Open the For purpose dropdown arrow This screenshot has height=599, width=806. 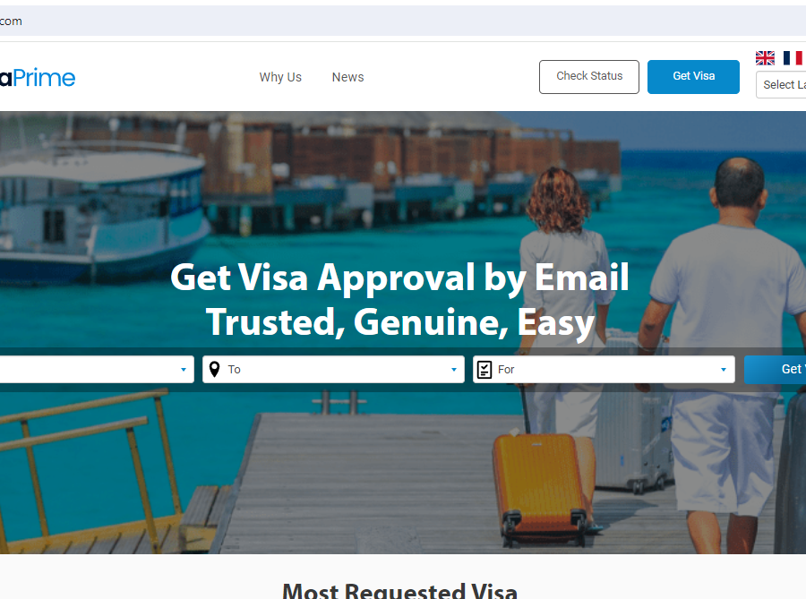724,370
